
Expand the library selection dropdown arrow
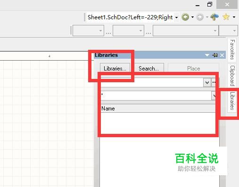point(207,82)
